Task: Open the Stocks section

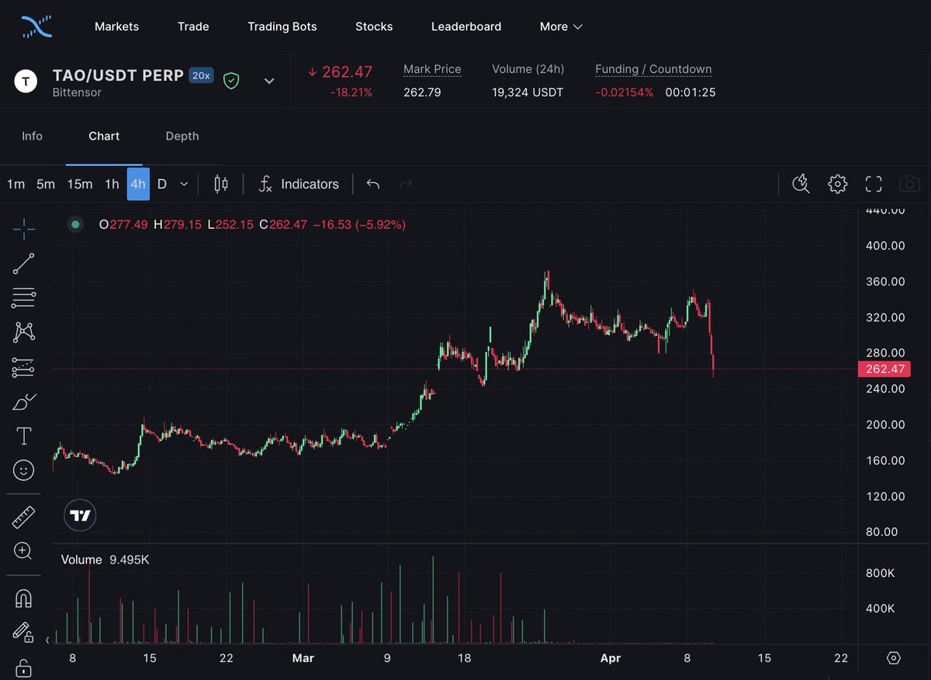Action: [374, 26]
